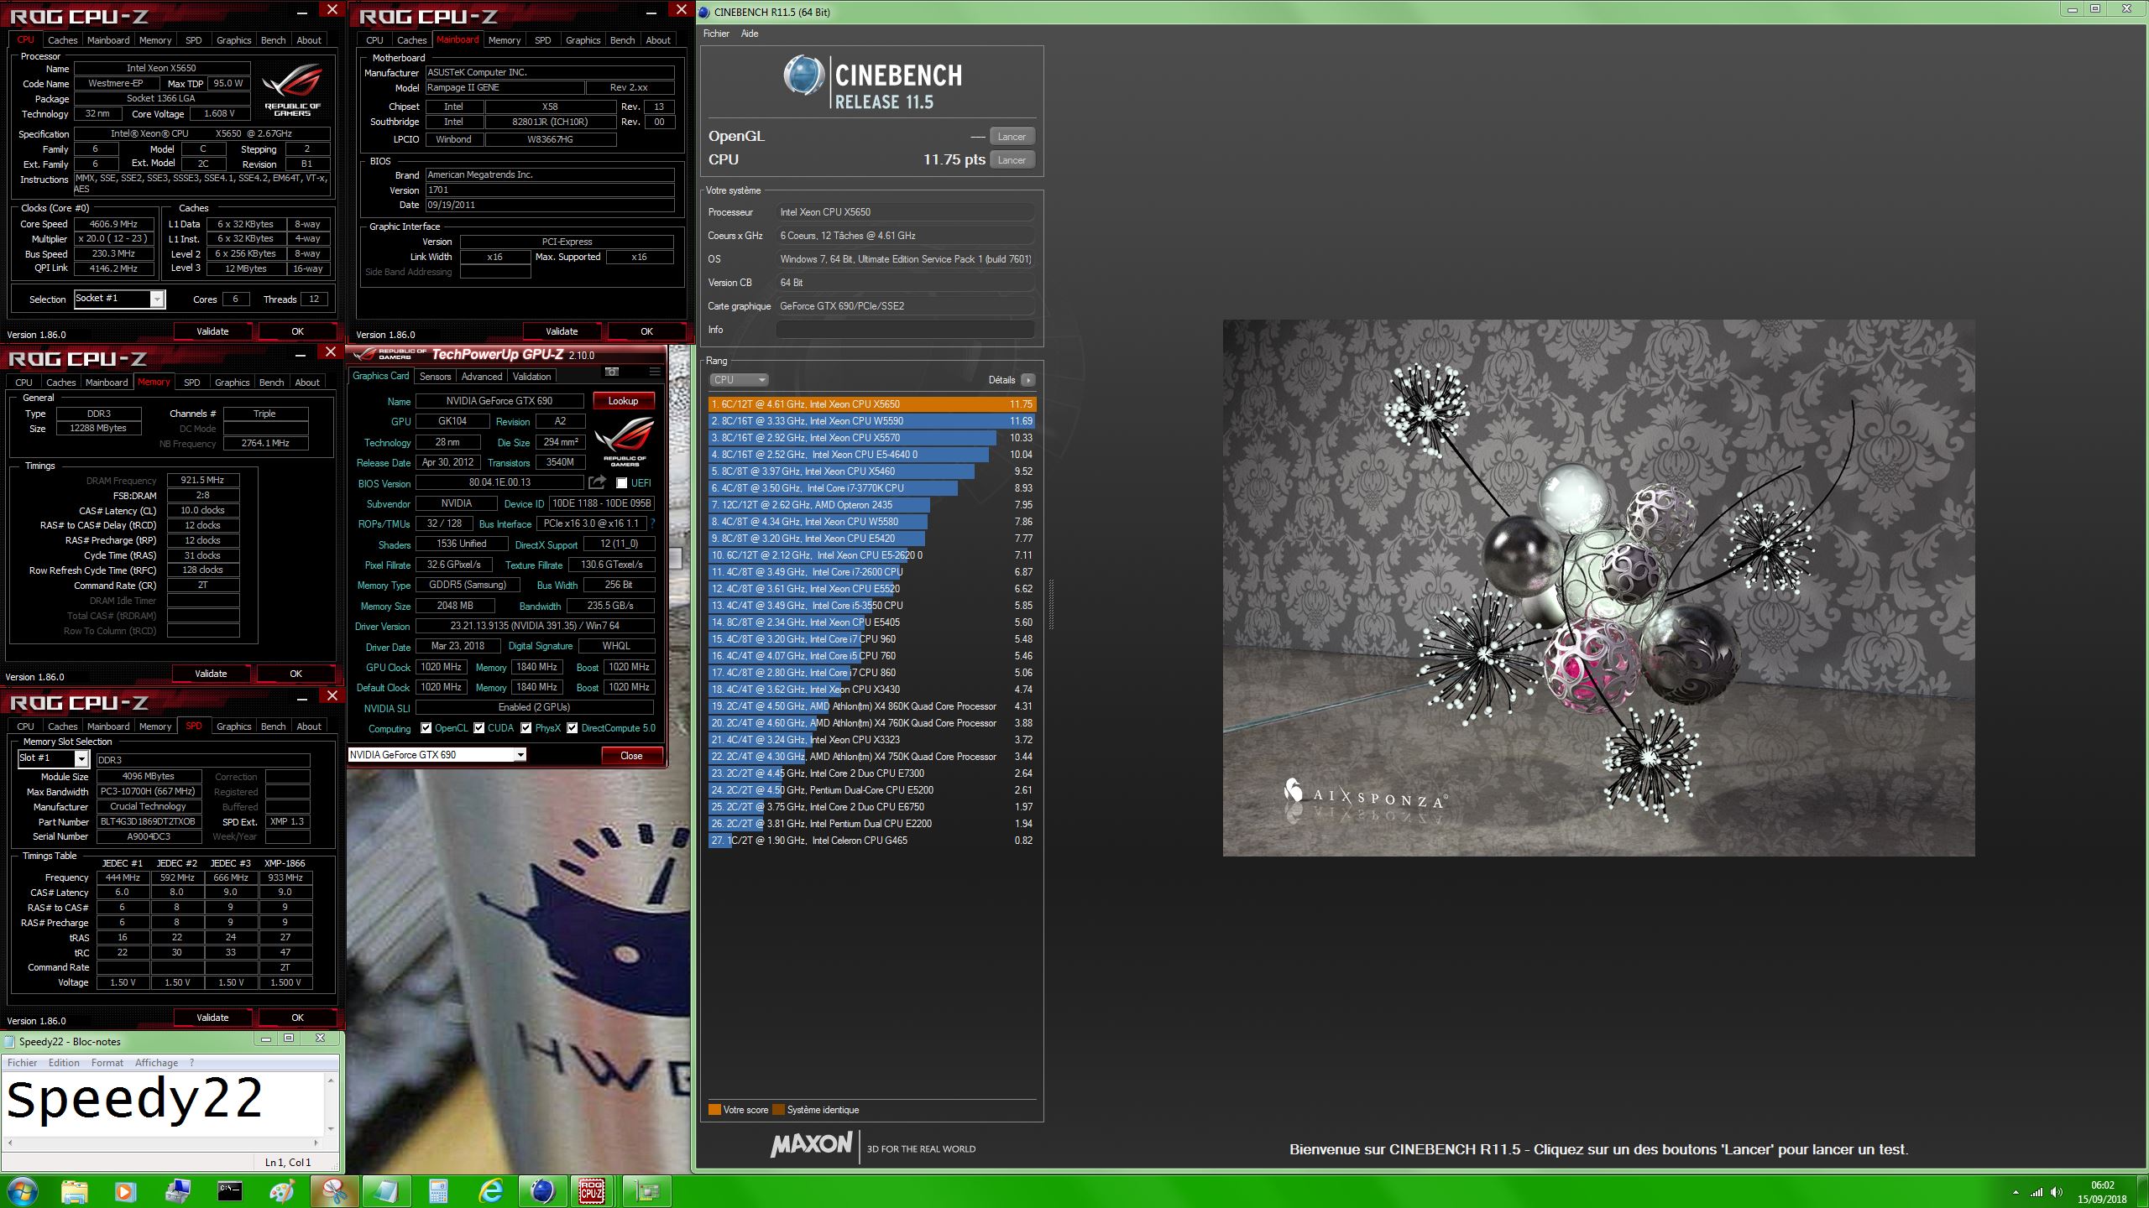Launch Windows Media Player from the taskbar
Image resolution: width=2149 pixels, height=1208 pixels.
(124, 1191)
